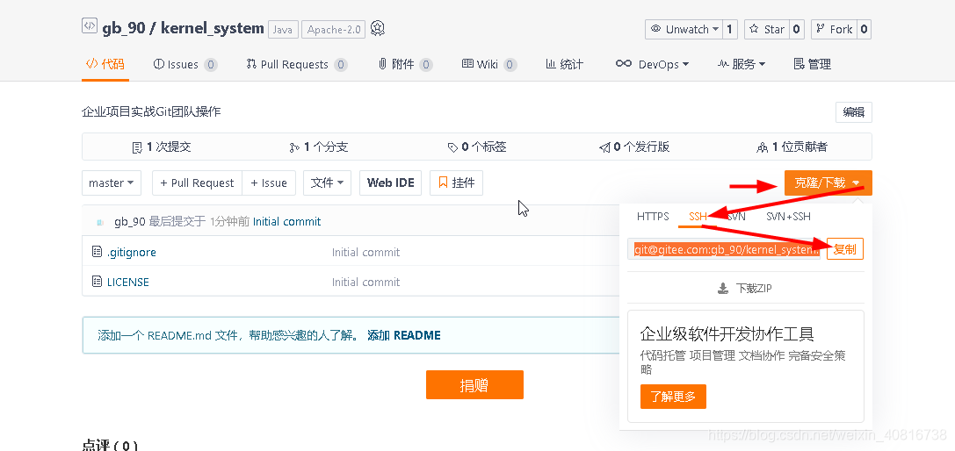Open the Unwatch dropdown
Screen dimensions: 955x451
pyautogui.click(x=684, y=29)
